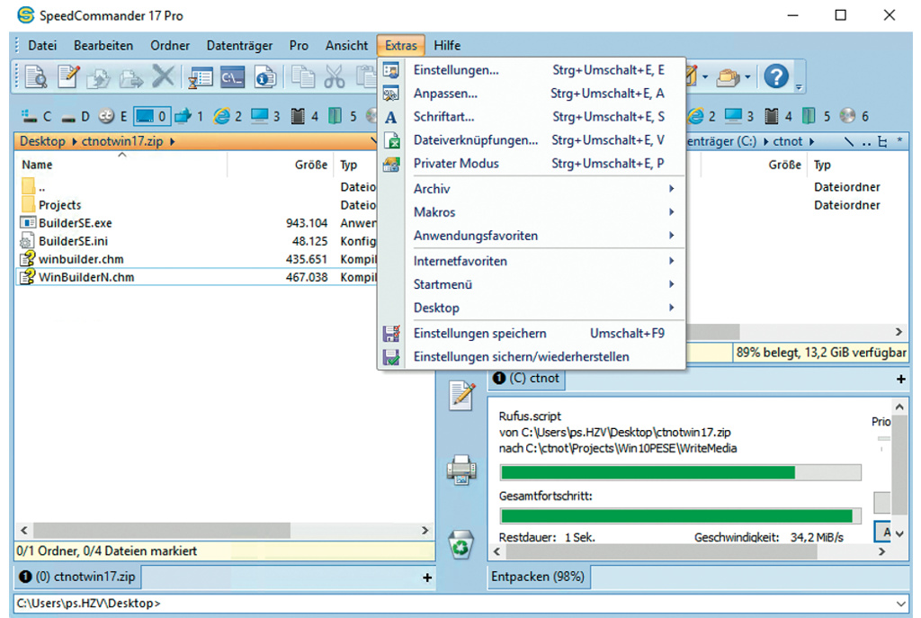Click the recycle bin icon
This screenshot has height=618, width=921.
tap(461, 543)
